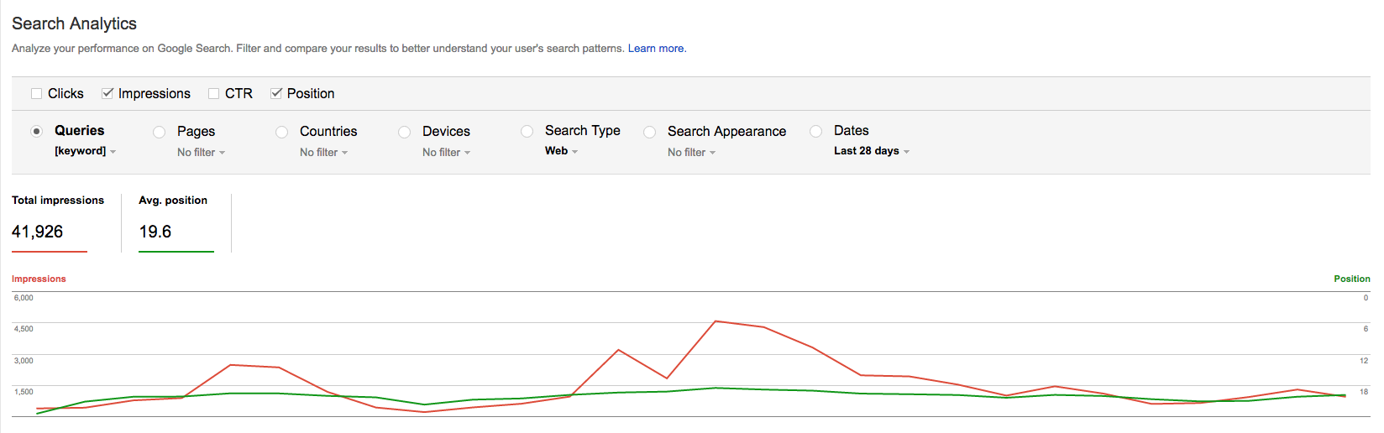
Task: Click the Queries label text
Action: (80, 131)
